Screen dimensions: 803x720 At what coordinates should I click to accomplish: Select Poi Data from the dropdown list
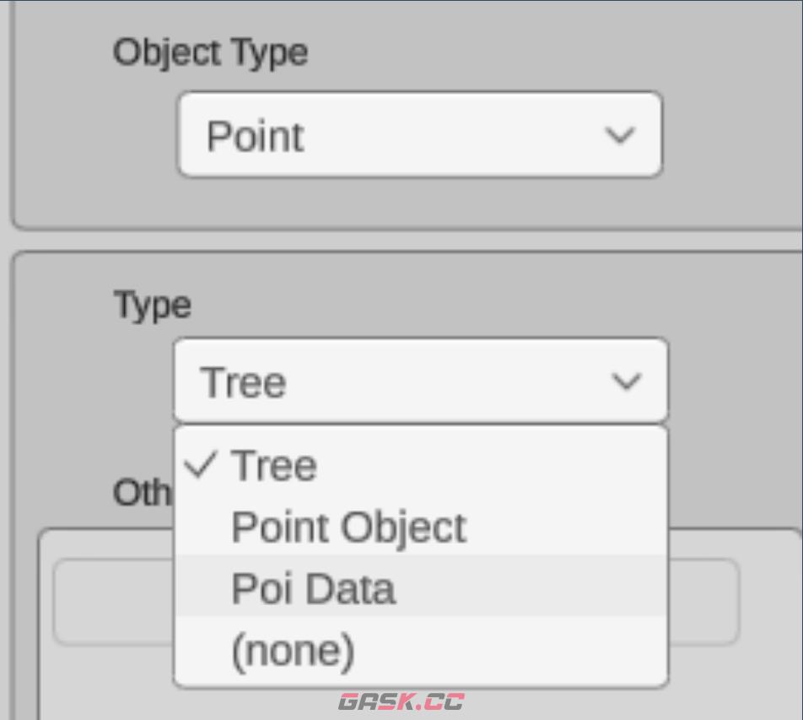tap(313, 588)
